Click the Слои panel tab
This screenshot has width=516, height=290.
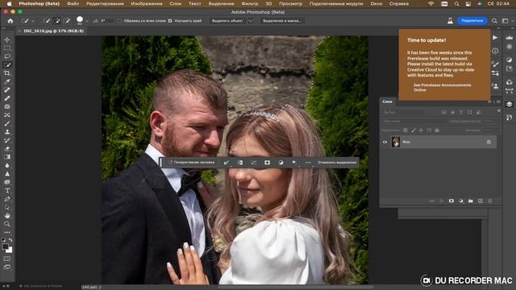click(x=387, y=101)
